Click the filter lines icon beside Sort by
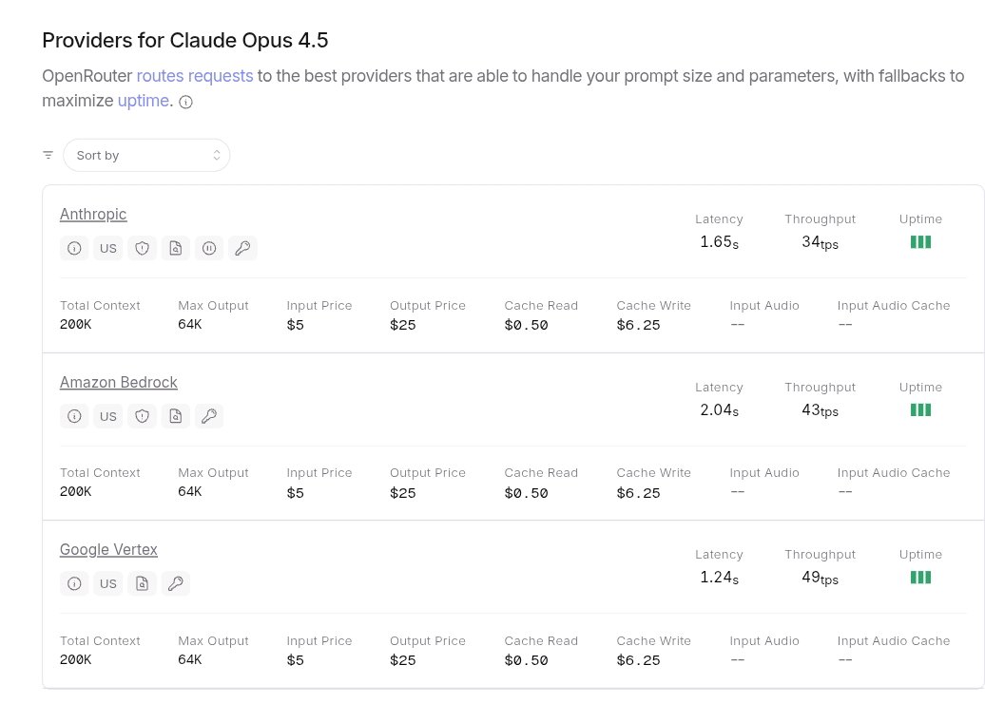 click(48, 155)
